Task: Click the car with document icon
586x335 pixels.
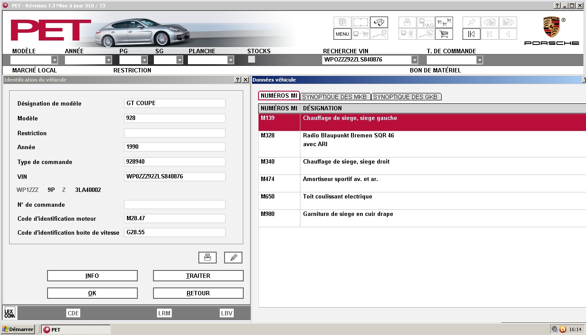Action: (x=426, y=34)
